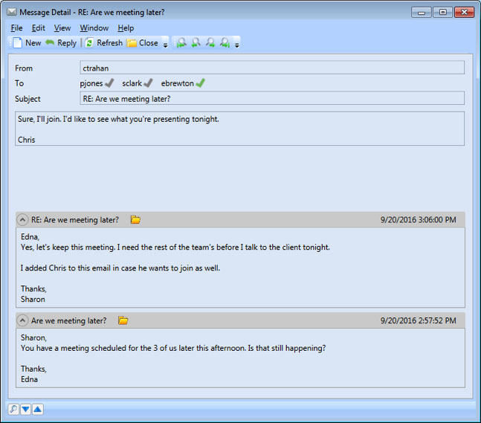
Task: Click inside the message body from Chris
Action: tap(239, 129)
